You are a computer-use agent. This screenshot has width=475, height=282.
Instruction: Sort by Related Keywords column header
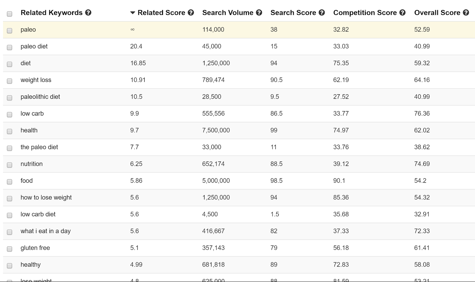tap(51, 13)
